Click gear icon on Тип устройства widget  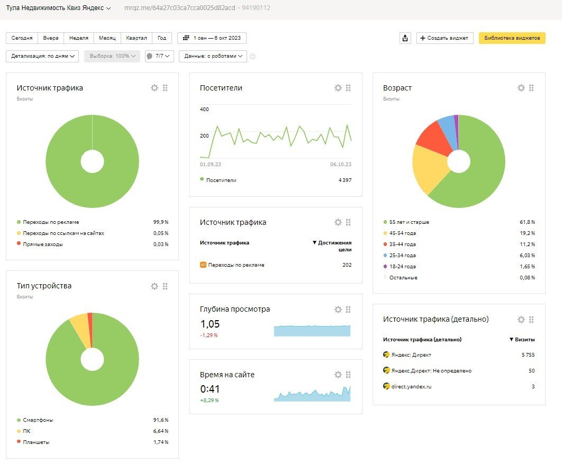coord(154,286)
